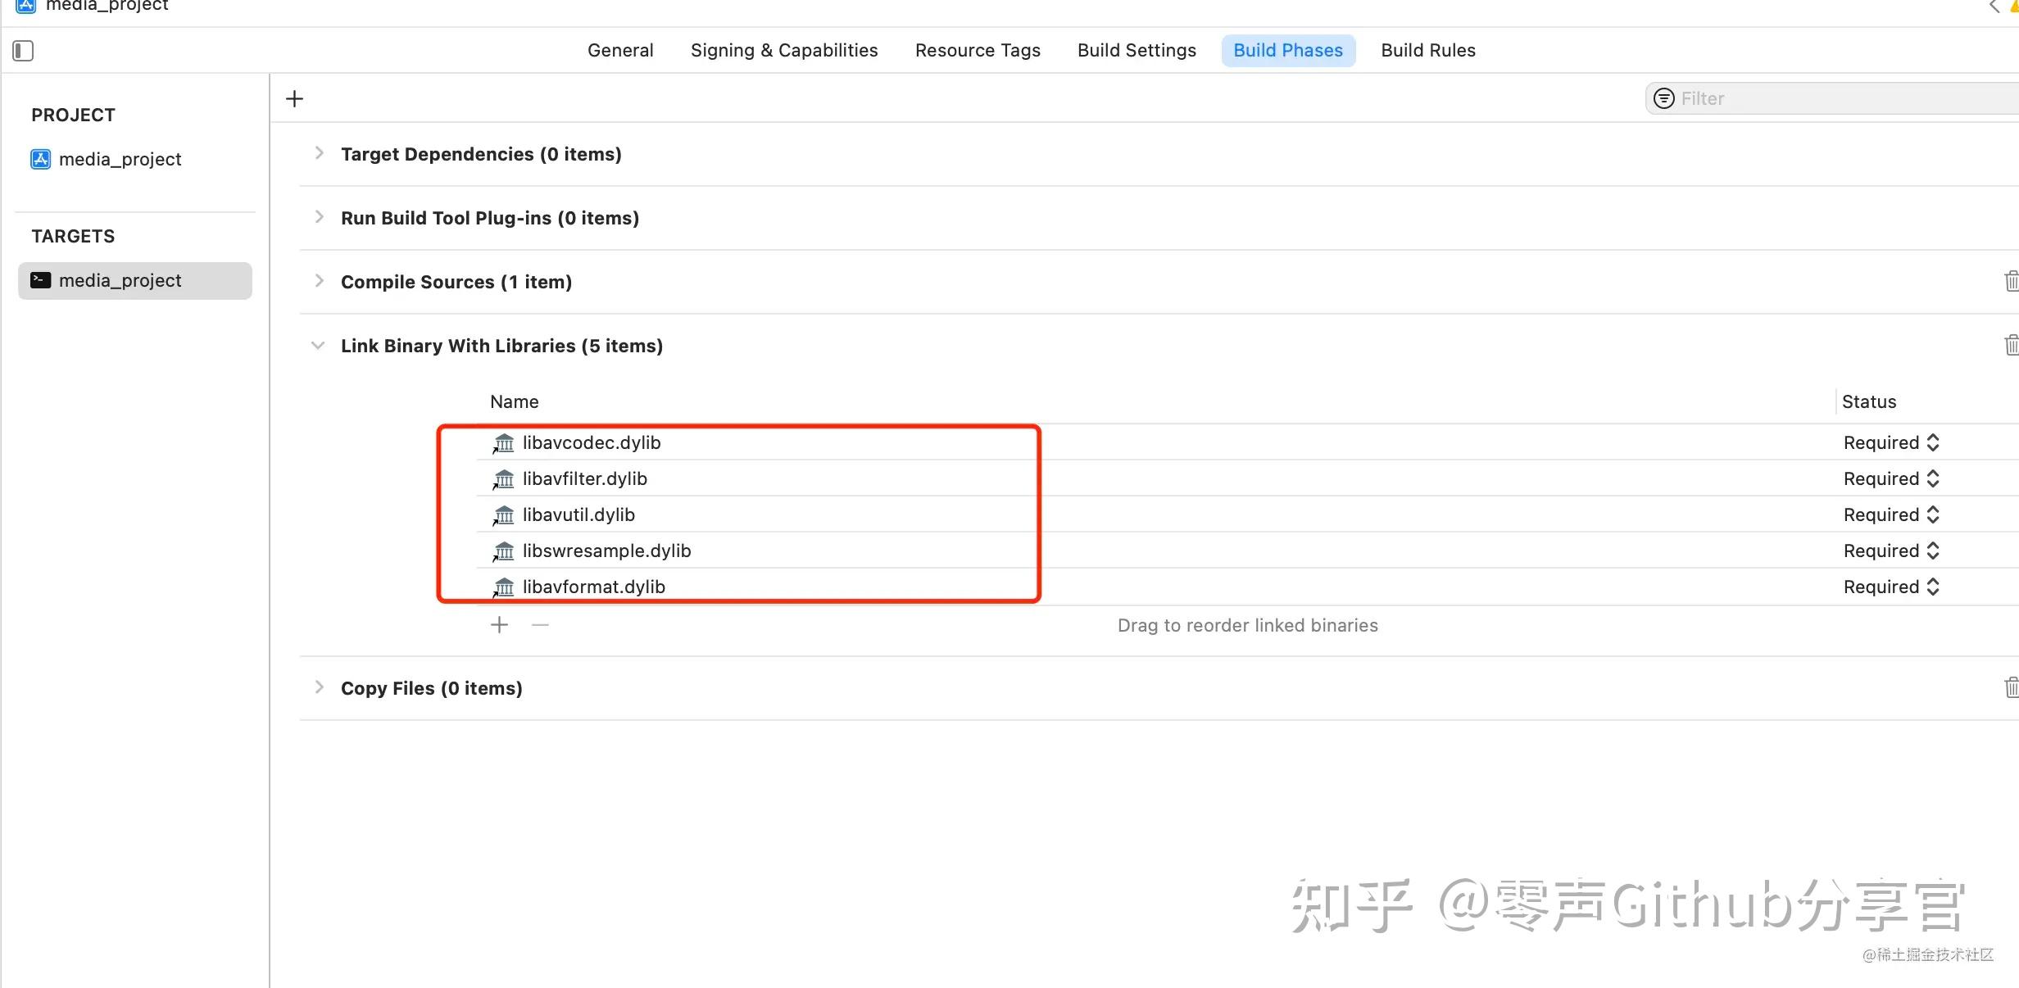Remove selected library using the minus button
This screenshot has width=2019, height=988.
pyautogui.click(x=539, y=624)
